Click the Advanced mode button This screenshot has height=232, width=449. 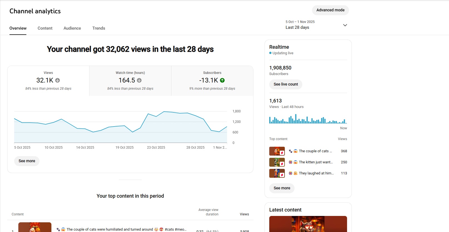pyautogui.click(x=330, y=10)
